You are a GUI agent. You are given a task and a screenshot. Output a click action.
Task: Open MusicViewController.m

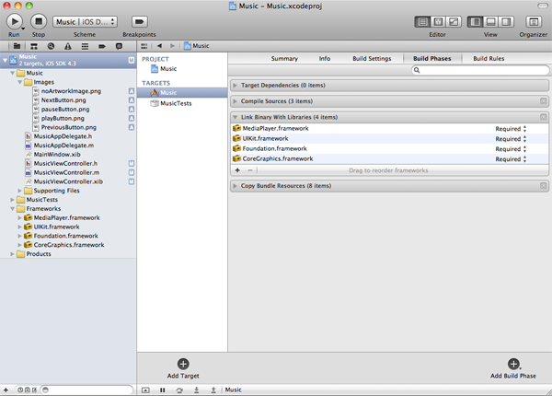66,172
